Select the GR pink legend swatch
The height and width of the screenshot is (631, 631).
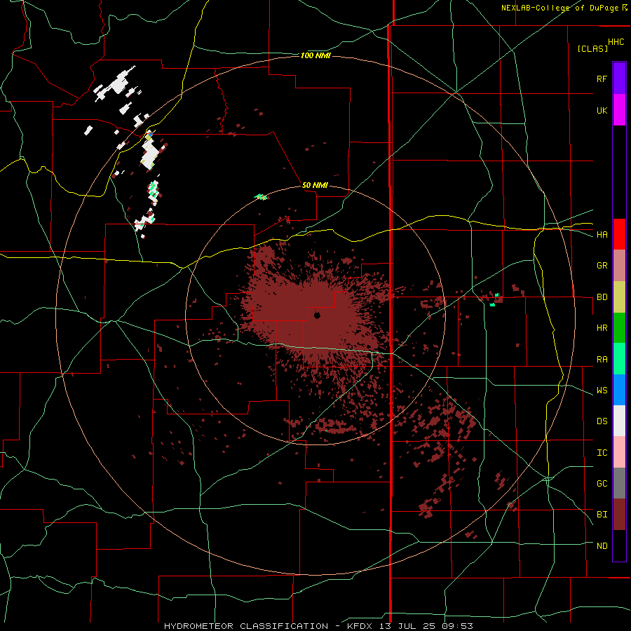click(x=619, y=266)
